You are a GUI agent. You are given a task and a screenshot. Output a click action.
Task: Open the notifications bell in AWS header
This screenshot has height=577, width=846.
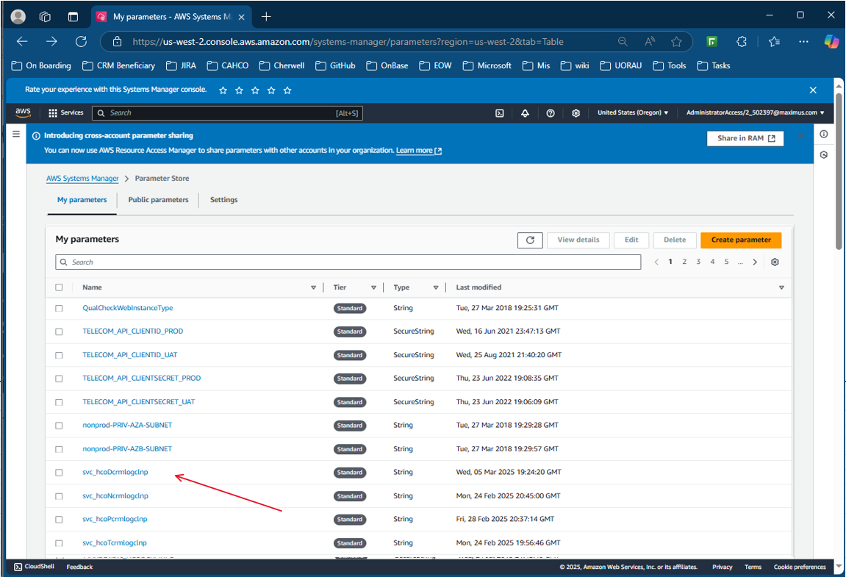pos(525,112)
